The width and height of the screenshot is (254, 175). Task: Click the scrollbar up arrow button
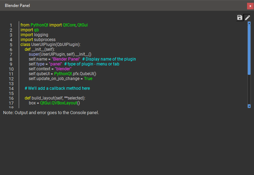coord(249,23)
